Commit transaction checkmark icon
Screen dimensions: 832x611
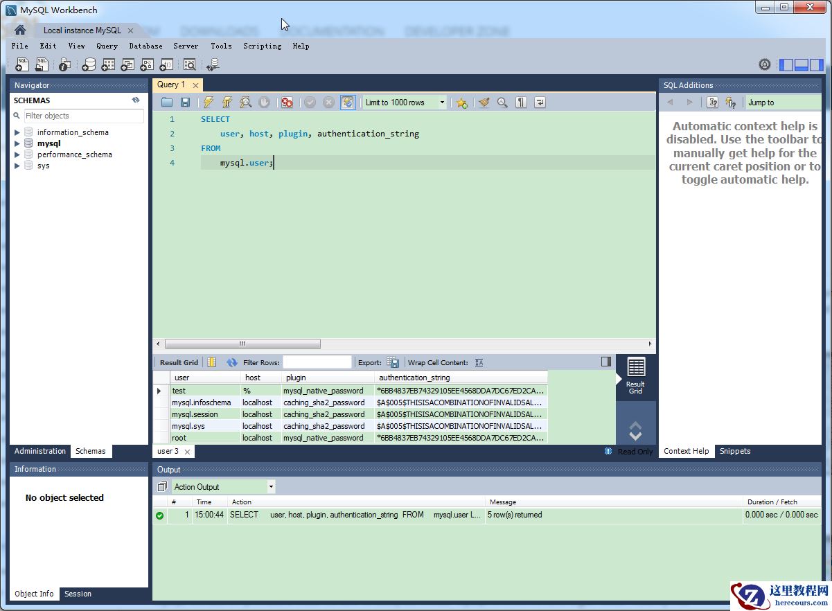coord(310,103)
